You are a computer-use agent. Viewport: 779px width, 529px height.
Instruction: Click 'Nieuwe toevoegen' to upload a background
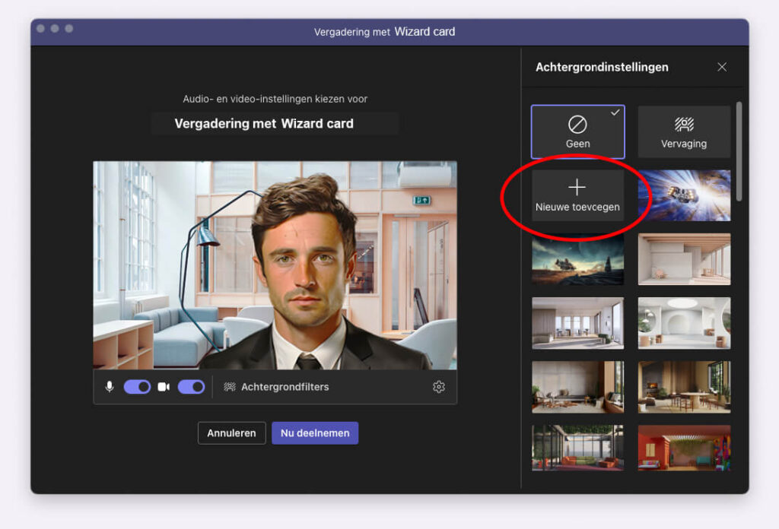pyautogui.click(x=577, y=195)
